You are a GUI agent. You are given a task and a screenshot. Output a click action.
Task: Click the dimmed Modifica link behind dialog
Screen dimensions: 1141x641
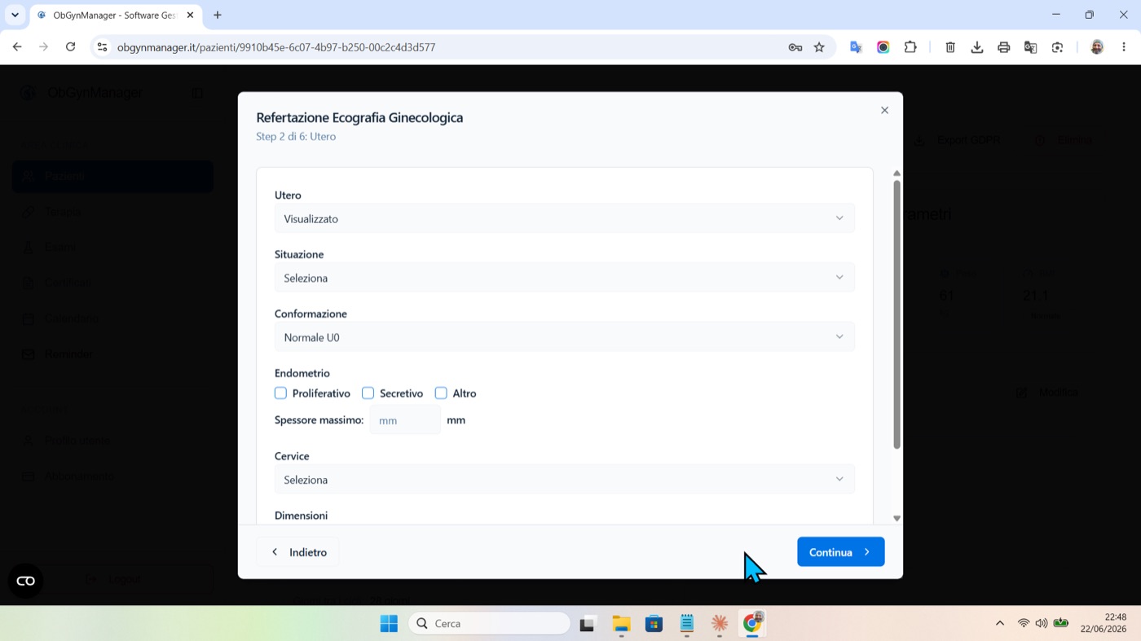1047,393
